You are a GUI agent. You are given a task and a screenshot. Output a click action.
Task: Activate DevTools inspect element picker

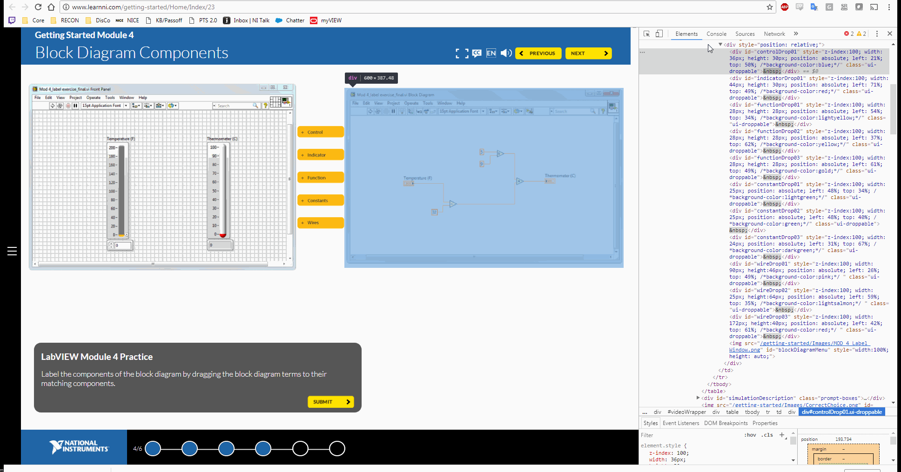pos(646,34)
